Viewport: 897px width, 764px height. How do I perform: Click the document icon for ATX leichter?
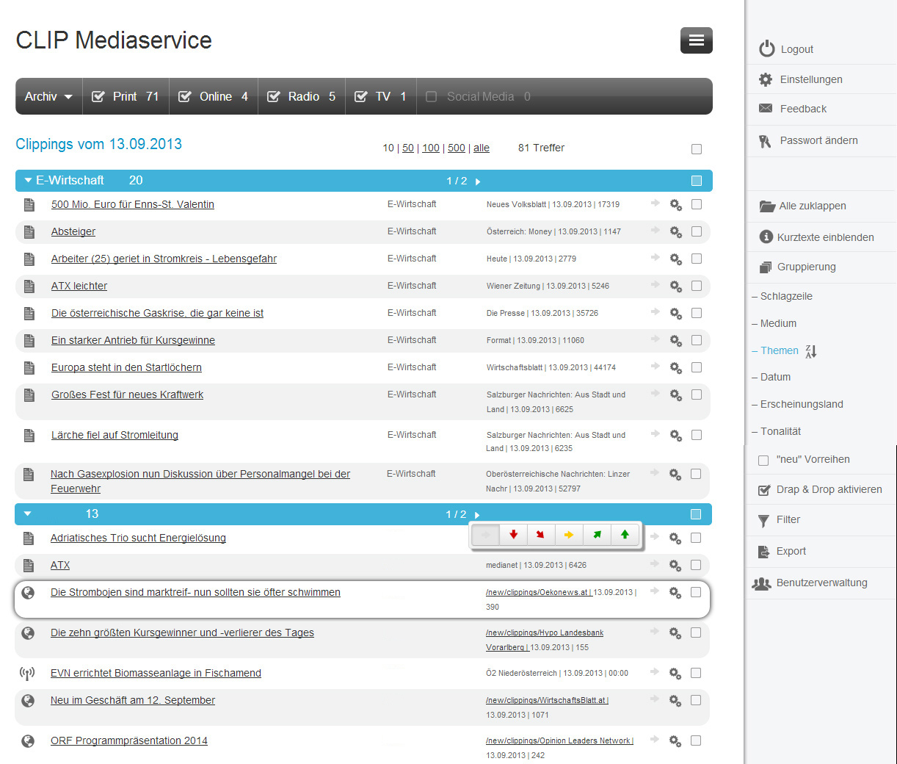[x=29, y=286]
